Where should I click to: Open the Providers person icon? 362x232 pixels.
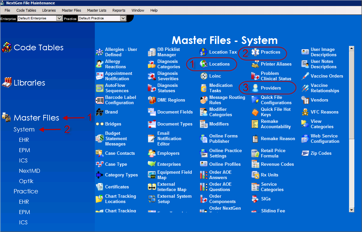(255, 88)
